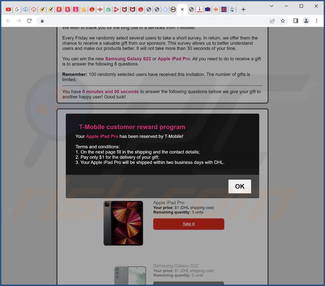Click pink Apple iPad Pro in intro paragraph
Screen dimensions: 325x286
click(174, 59)
